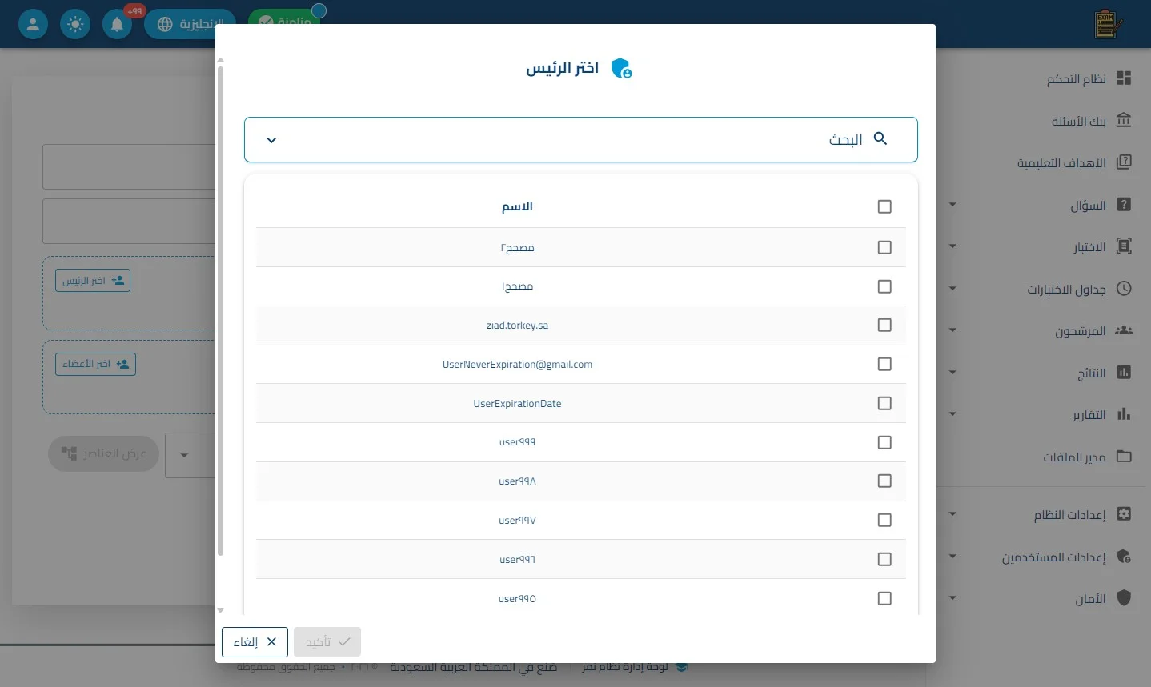The width and height of the screenshot is (1151, 687).
Task: Click the اختر الأعضاء button behind dialog
Action: pyautogui.click(x=95, y=364)
